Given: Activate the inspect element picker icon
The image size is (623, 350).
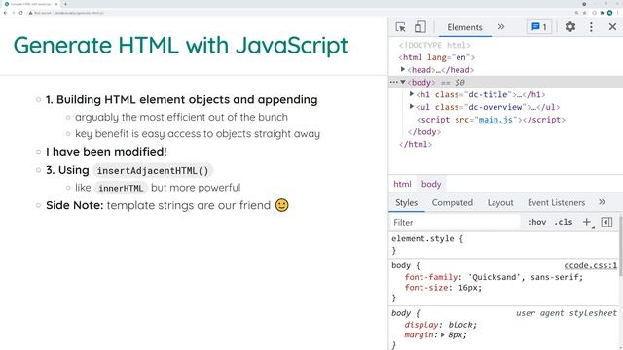Looking at the screenshot, I should point(400,27).
